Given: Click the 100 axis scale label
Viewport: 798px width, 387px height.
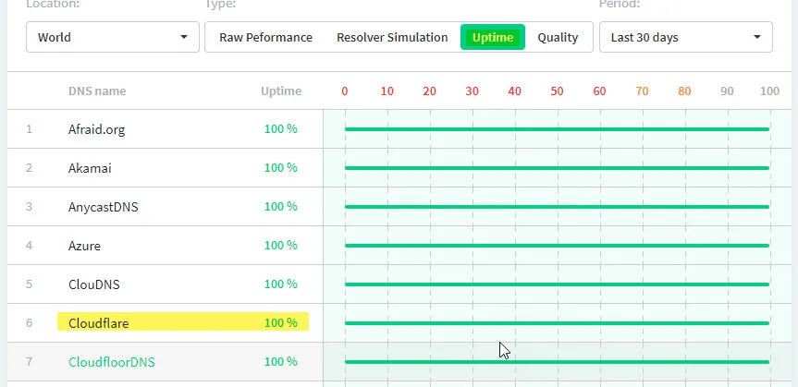Looking at the screenshot, I should 769,91.
